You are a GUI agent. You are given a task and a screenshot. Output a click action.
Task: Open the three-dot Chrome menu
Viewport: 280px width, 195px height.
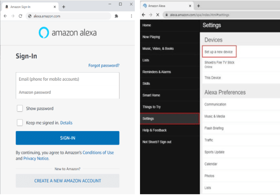[131, 16]
